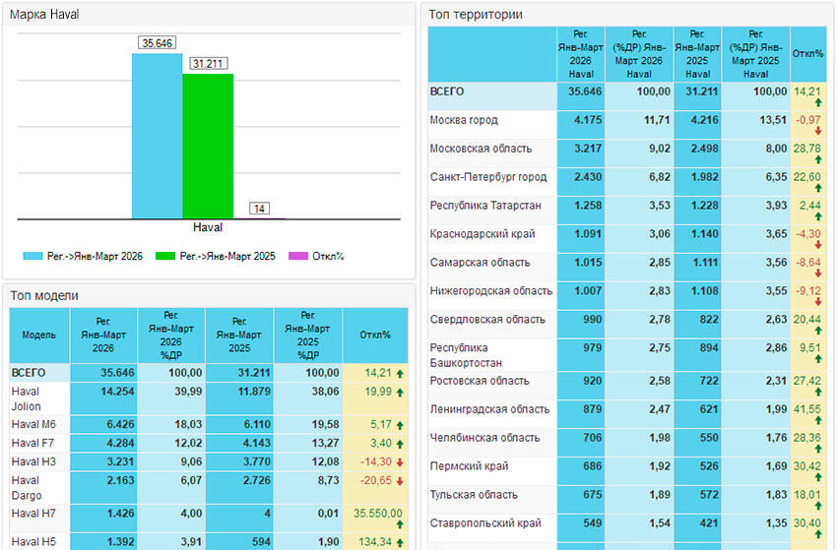Click the red down arrow for Haval Dargo
837x550 pixels.
(399, 481)
